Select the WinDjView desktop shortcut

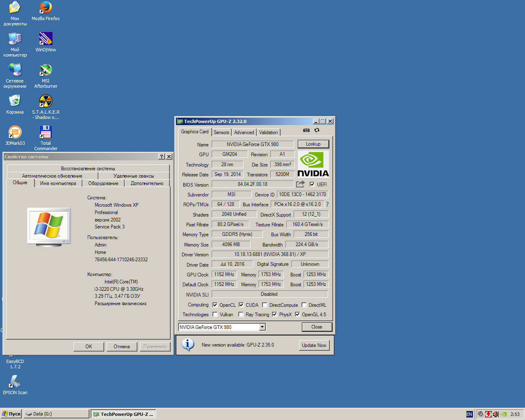tap(46, 42)
